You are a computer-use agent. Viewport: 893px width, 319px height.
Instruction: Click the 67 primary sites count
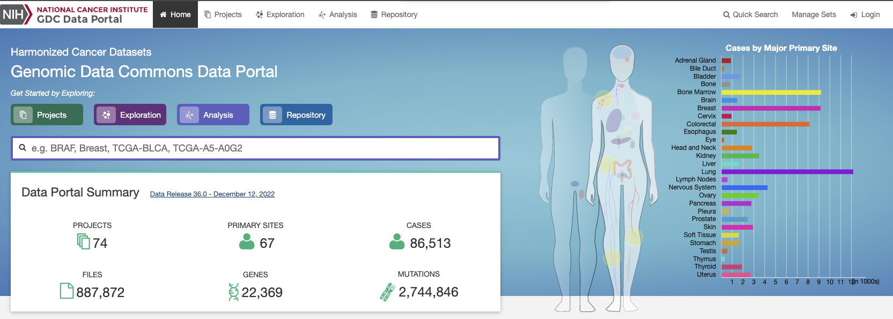(x=267, y=244)
